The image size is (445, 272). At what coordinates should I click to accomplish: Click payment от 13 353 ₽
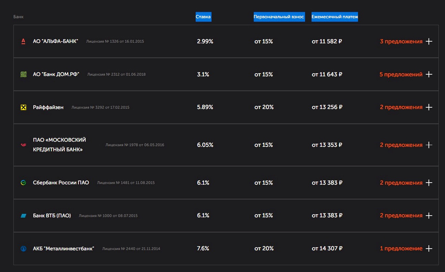327,145
